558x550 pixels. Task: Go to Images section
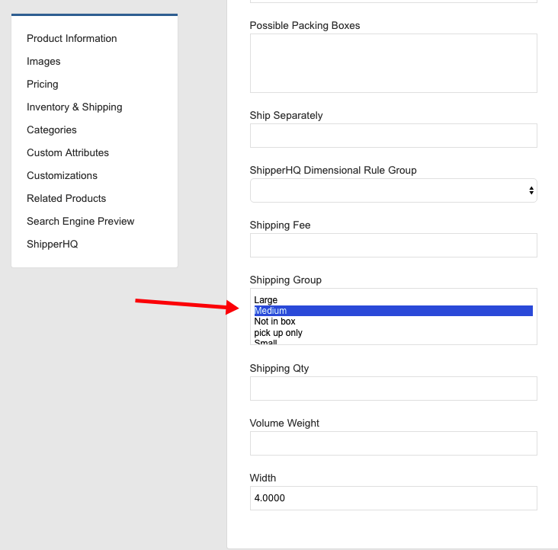tap(43, 62)
